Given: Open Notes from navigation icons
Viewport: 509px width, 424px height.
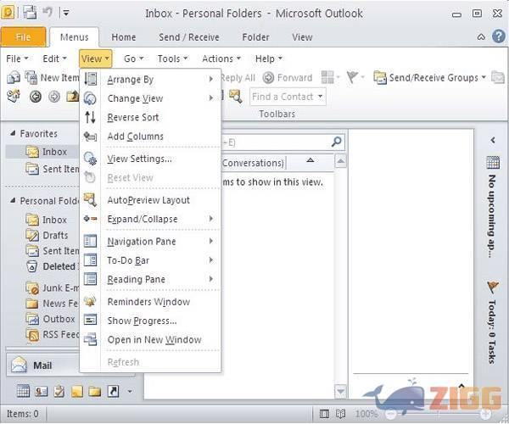Looking at the screenshot, I should coord(77,392).
